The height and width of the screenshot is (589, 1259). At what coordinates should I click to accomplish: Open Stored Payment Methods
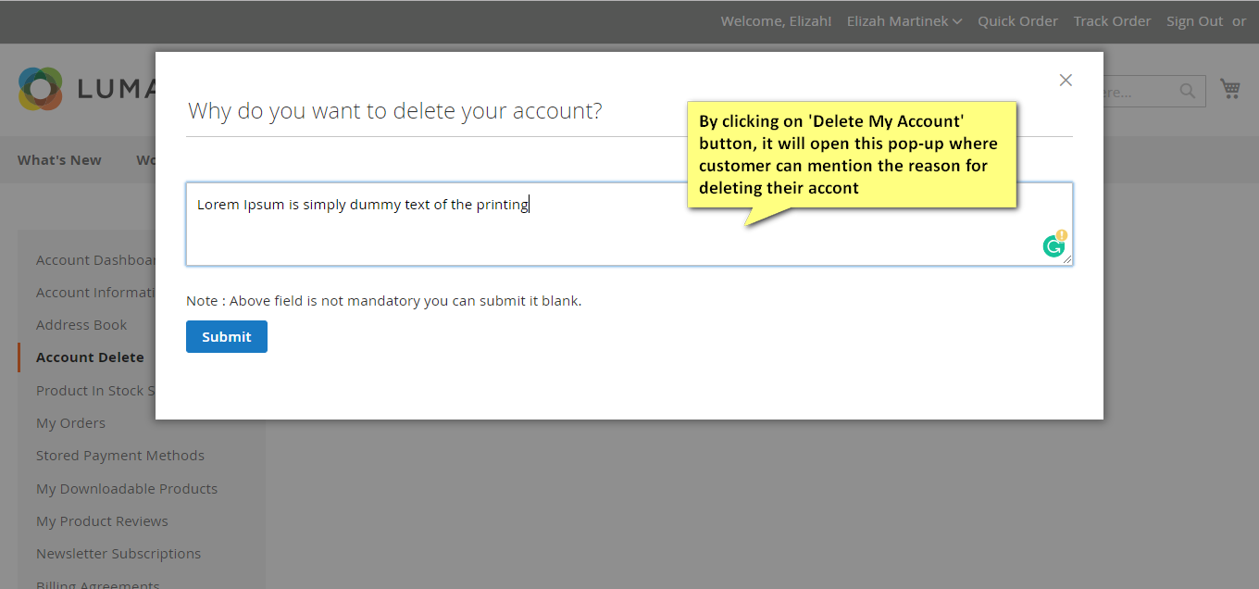120,456
